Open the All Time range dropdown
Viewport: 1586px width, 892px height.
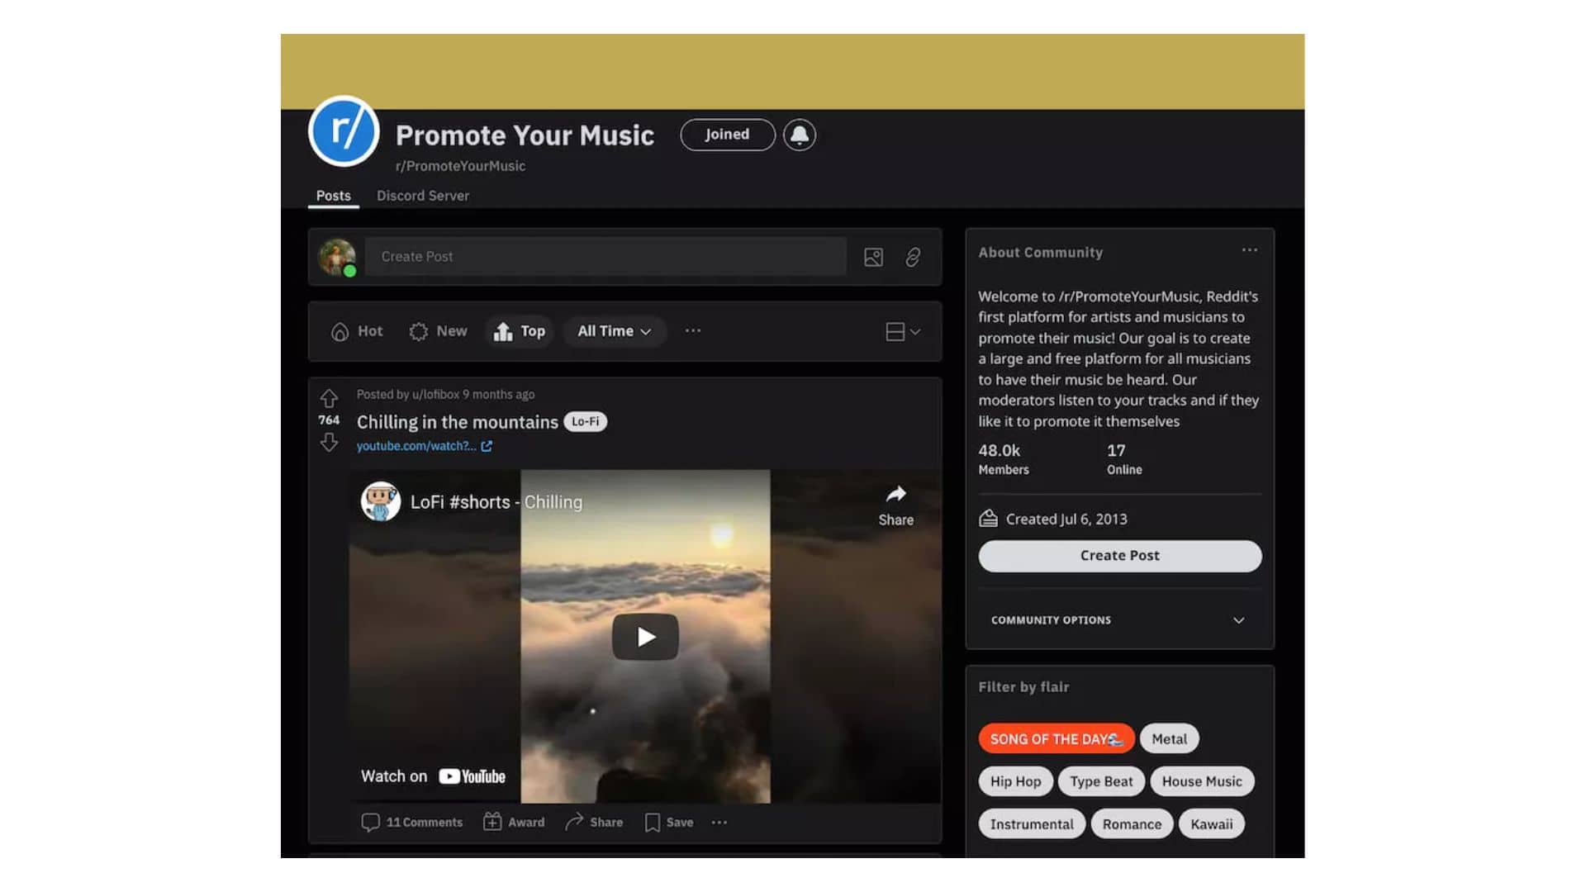tap(615, 331)
